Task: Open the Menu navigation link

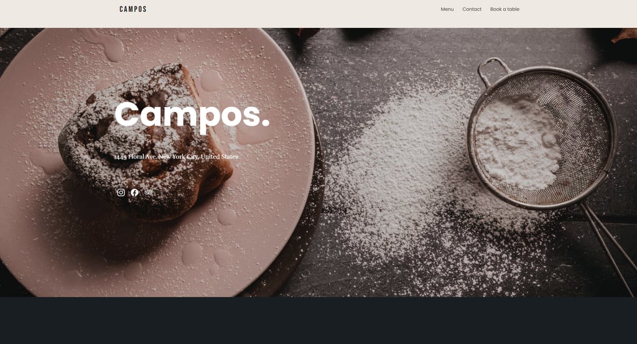Action: (447, 9)
